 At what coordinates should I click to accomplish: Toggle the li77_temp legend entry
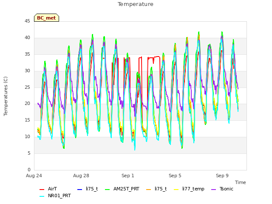click(x=189, y=189)
